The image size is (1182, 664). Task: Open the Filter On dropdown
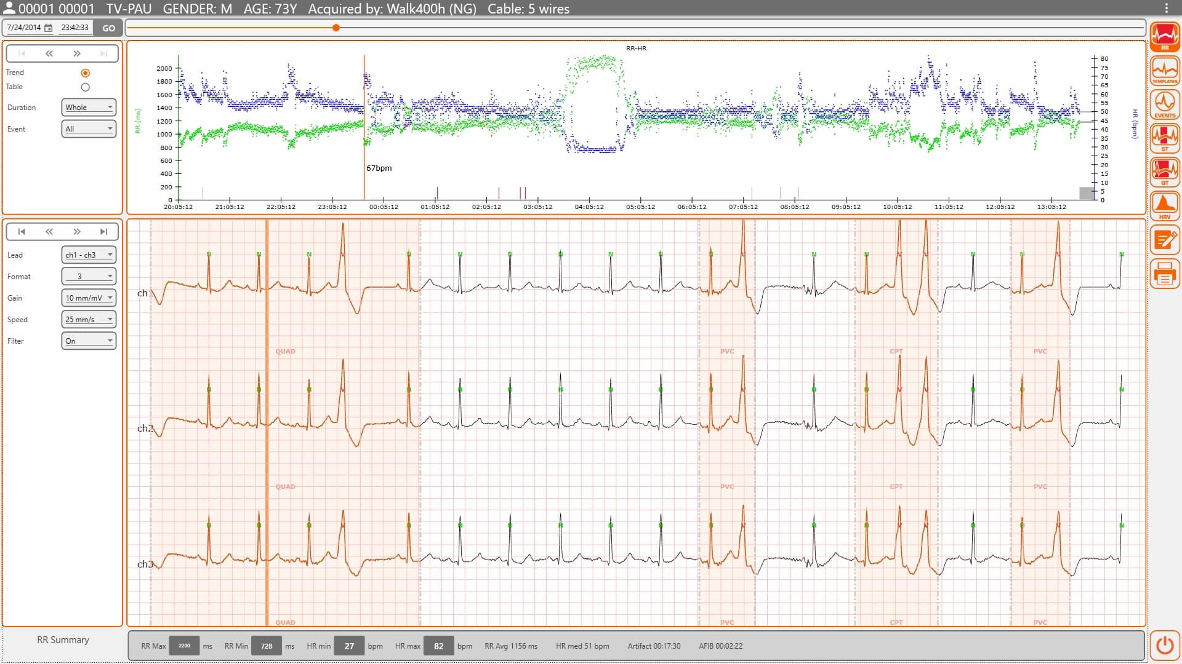coord(89,341)
